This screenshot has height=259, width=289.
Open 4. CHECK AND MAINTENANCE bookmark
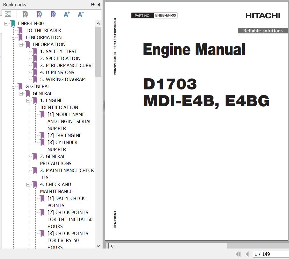tap(56, 188)
